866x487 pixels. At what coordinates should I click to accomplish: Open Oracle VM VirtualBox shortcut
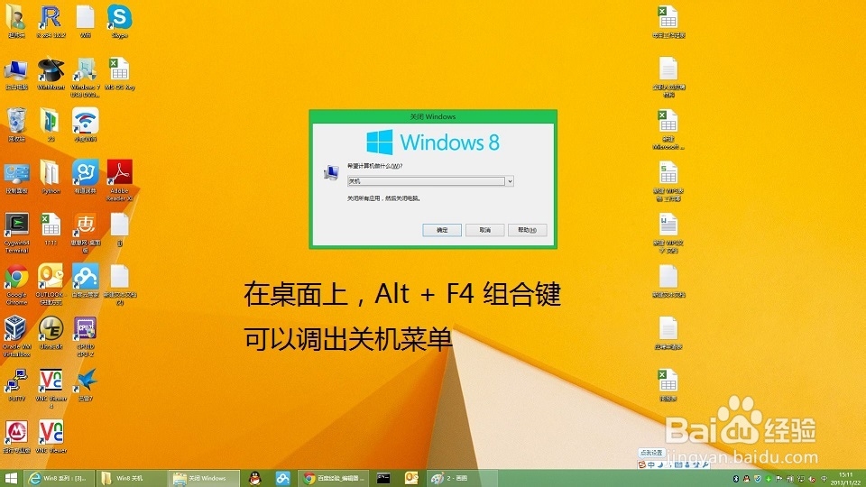click(16, 336)
